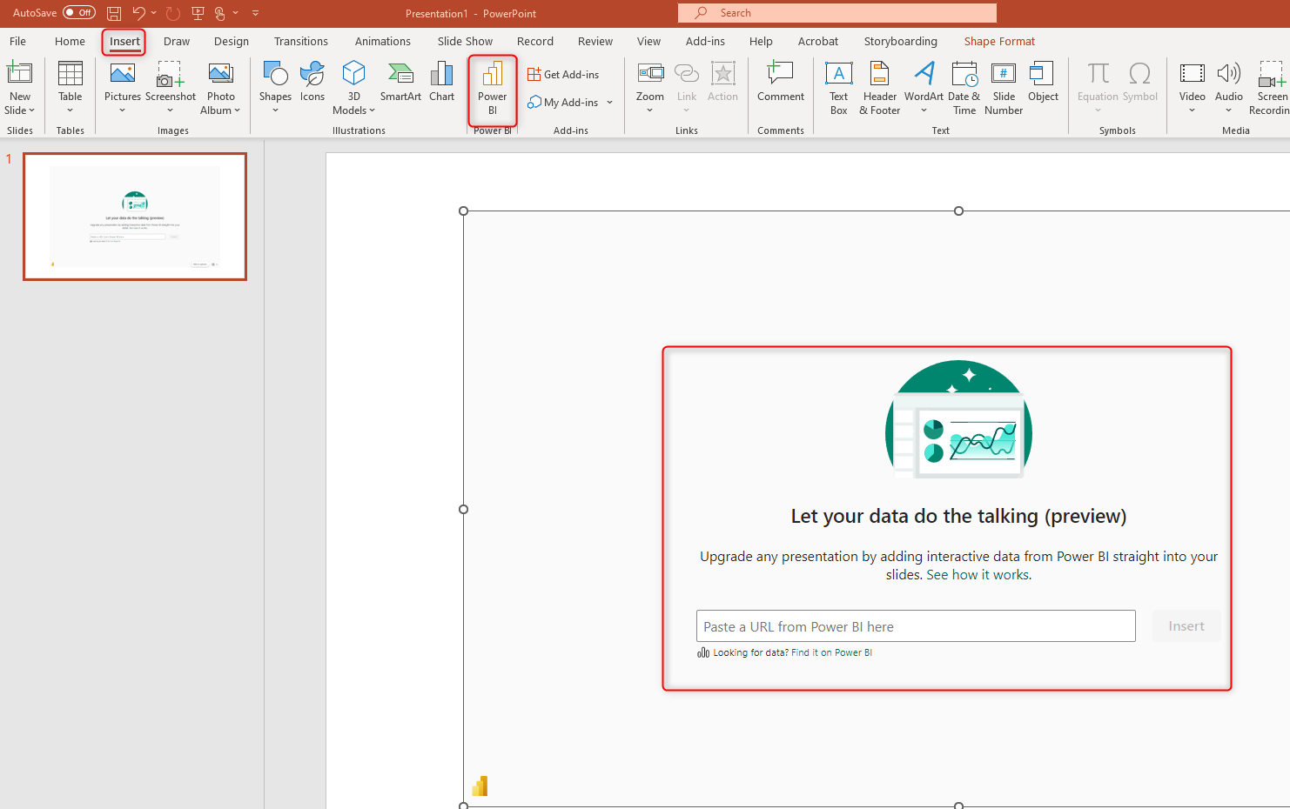Click the Save icon in title bar

114,13
